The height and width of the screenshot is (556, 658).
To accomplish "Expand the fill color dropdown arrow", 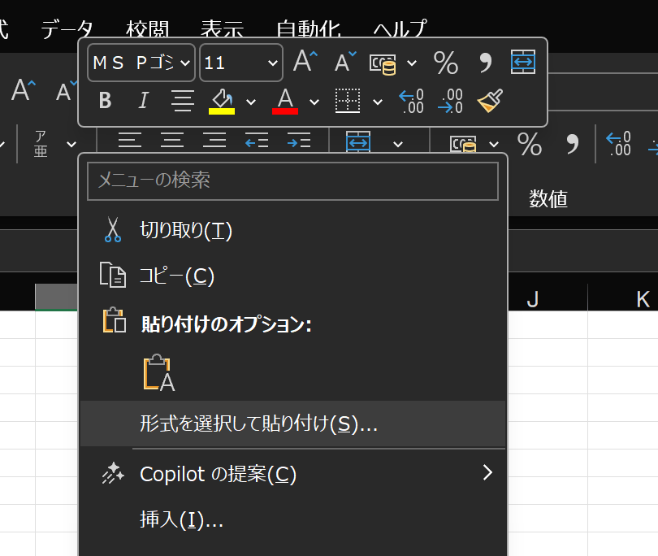I will (251, 102).
